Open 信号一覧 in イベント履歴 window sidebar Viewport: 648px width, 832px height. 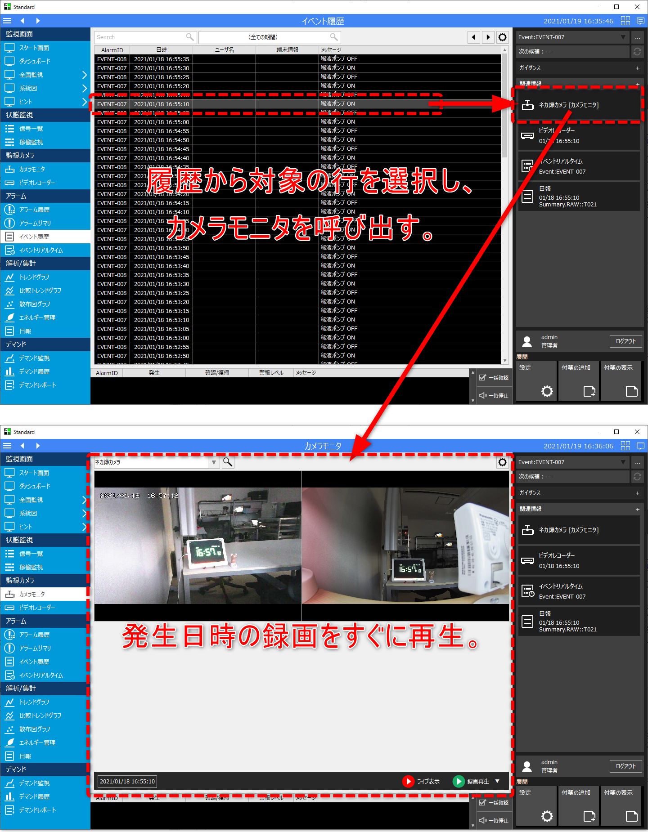pyautogui.click(x=45, y=129)
